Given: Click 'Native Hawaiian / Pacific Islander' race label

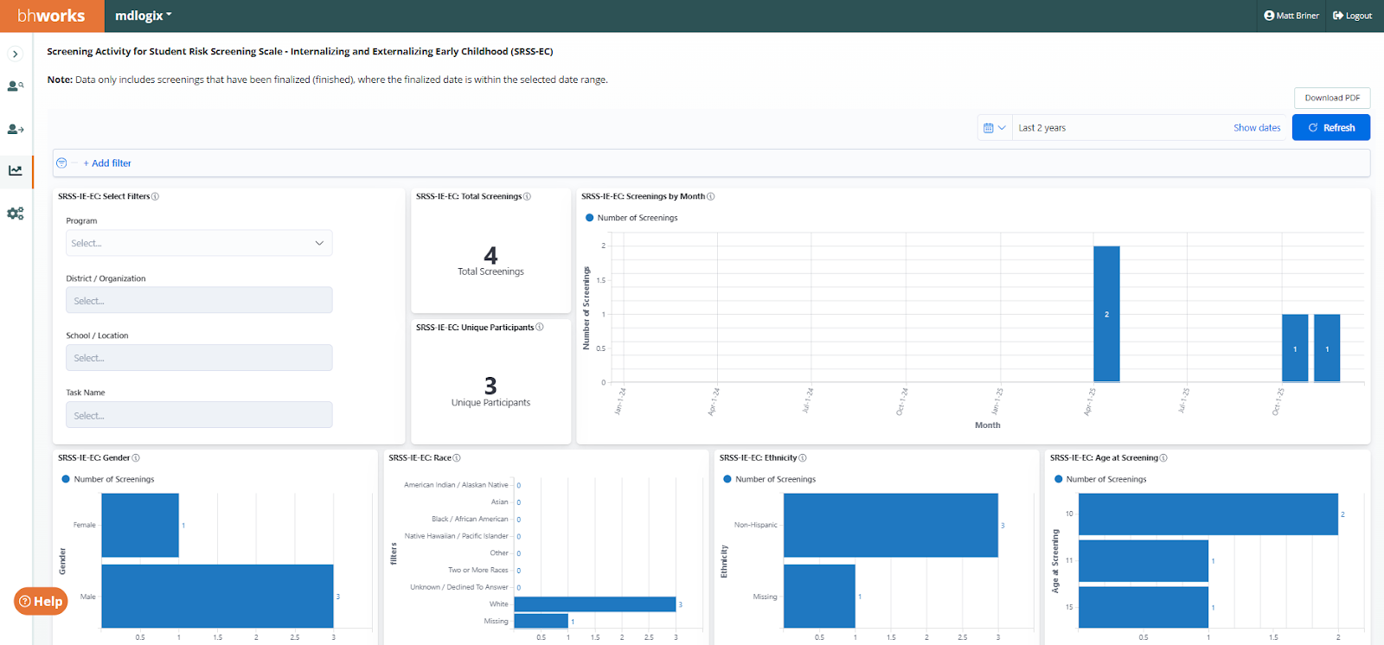Looking at the screenshot, I should pos(456,536).
